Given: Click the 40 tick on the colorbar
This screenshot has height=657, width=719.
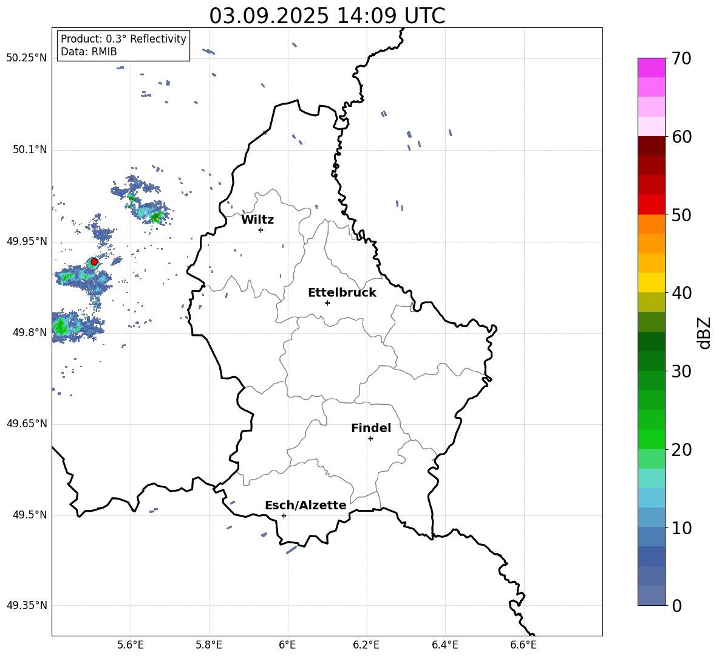Looking at the screenshot, I should (681, 293).
